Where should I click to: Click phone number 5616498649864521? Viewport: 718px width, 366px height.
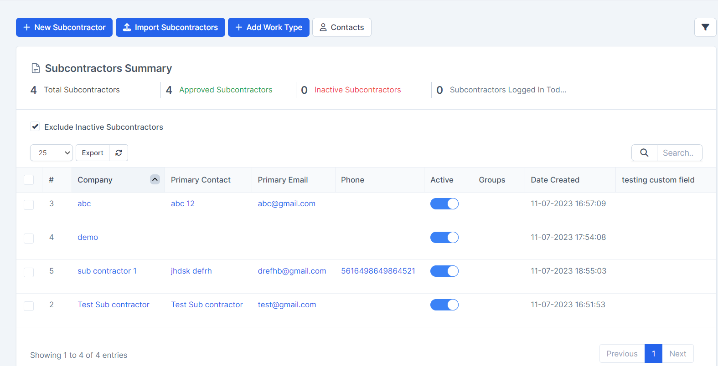[x=378, y=271]
